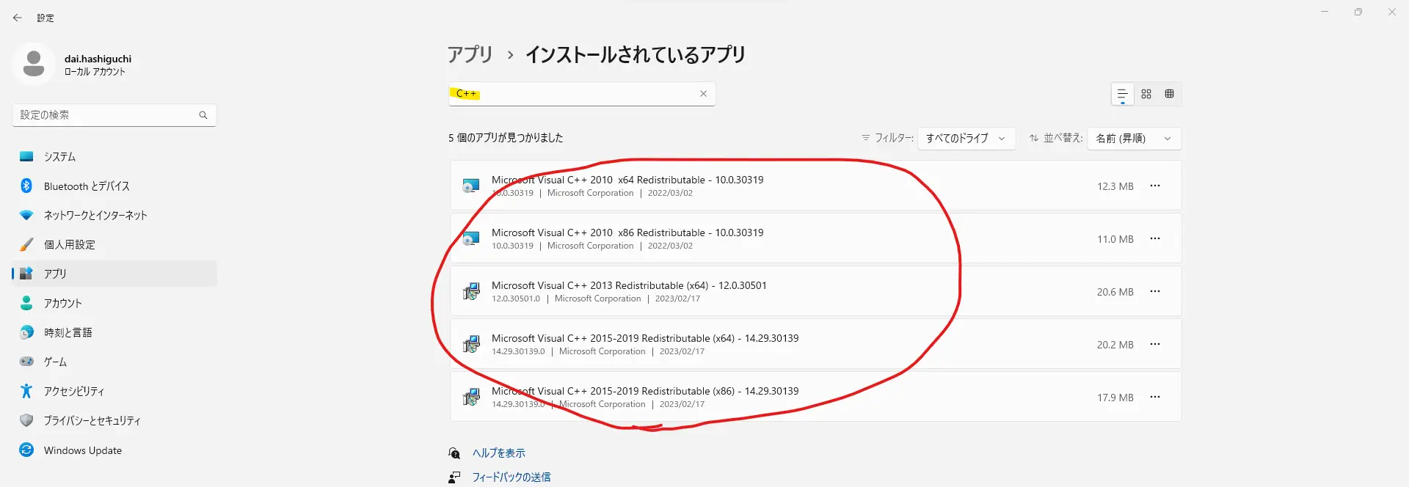Click 5 個のアプリが見つかりました text
Viewport: 1409px width, 487px height.
[x=506, y=138]
